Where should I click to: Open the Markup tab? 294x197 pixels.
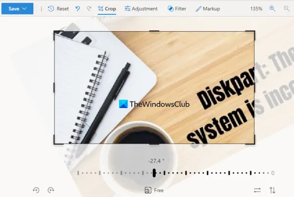click(x=208, y=9)
